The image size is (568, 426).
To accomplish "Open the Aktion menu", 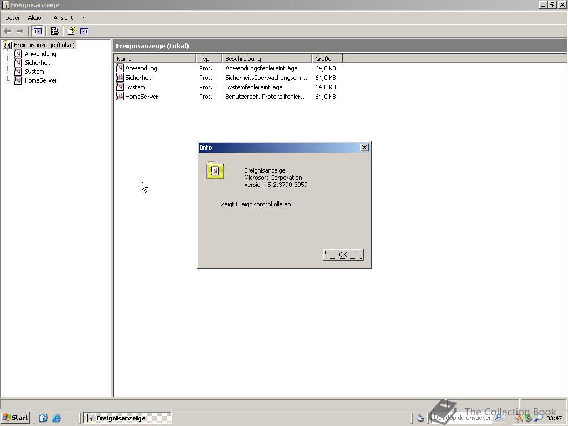I will 36,18.
